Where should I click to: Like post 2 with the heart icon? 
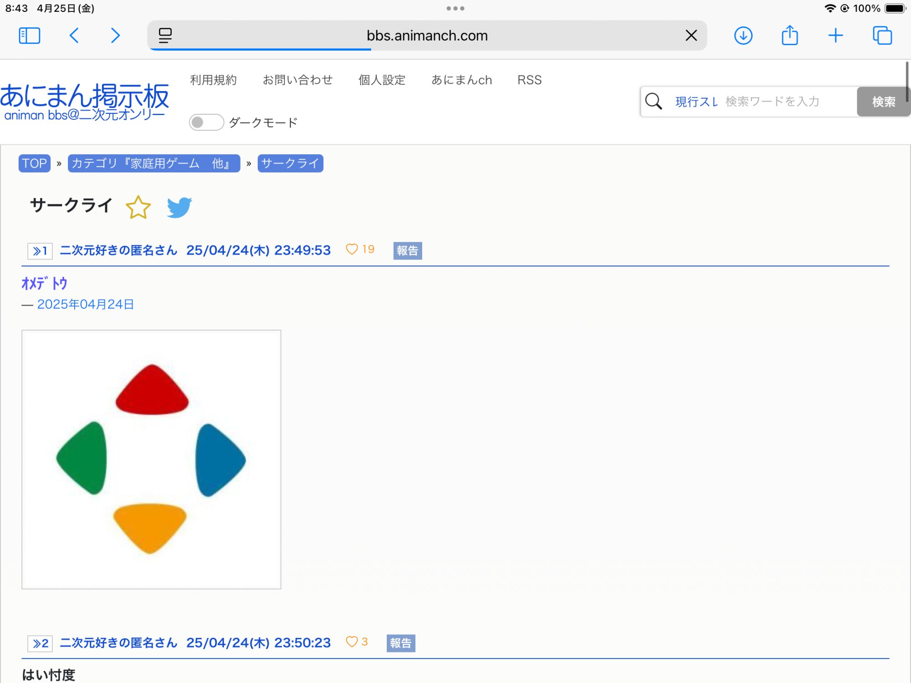[352, 642]
